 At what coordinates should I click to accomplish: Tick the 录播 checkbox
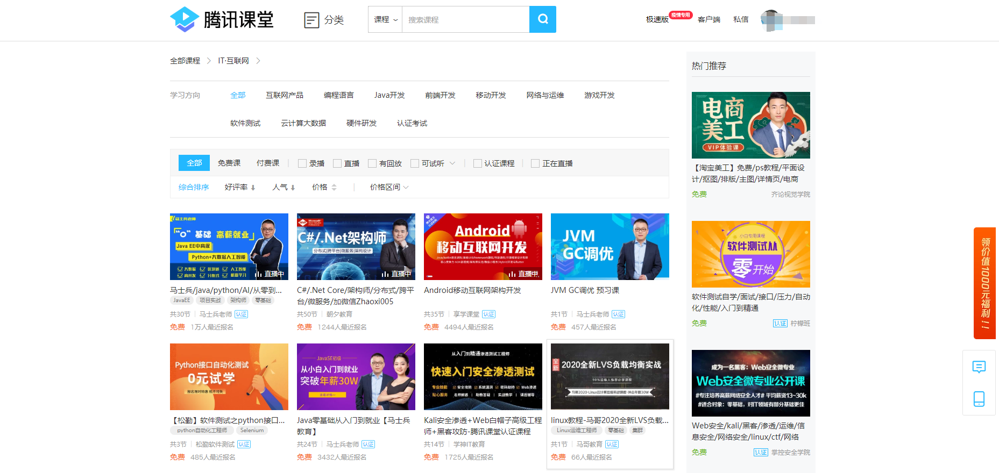[302, 163]
